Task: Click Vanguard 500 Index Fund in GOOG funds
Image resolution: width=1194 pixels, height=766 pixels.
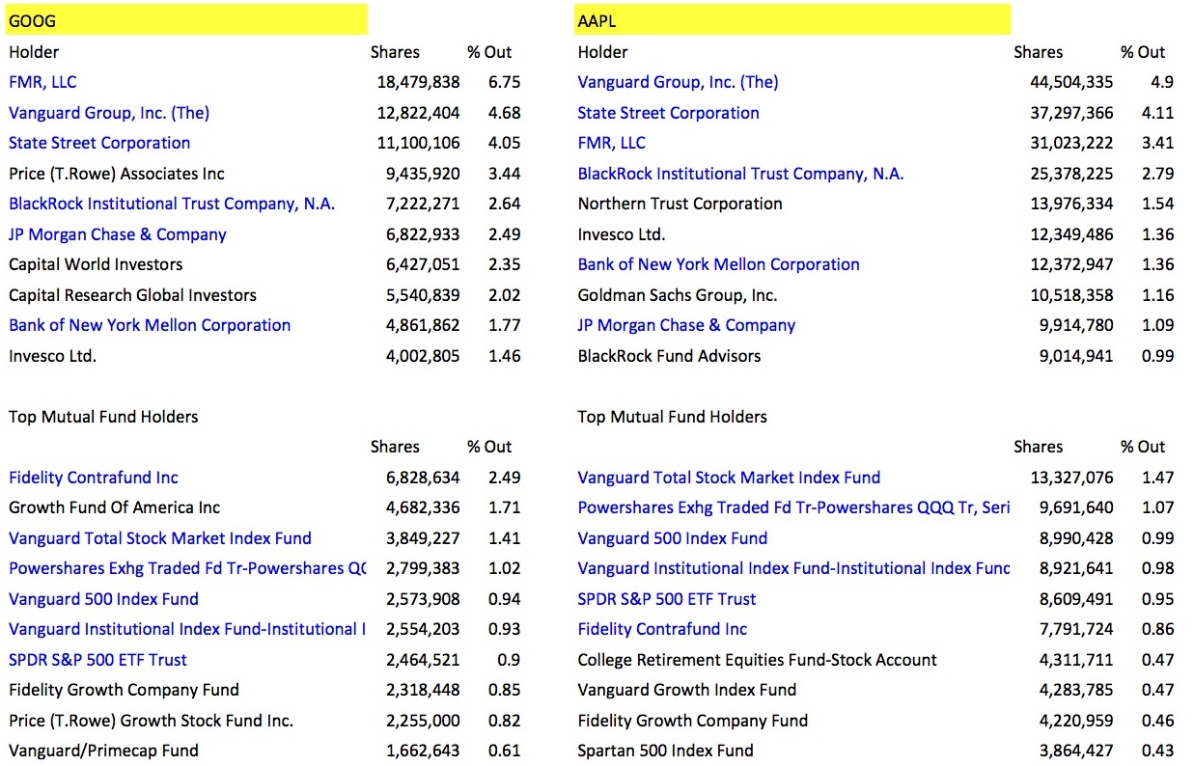Action: 103,599
